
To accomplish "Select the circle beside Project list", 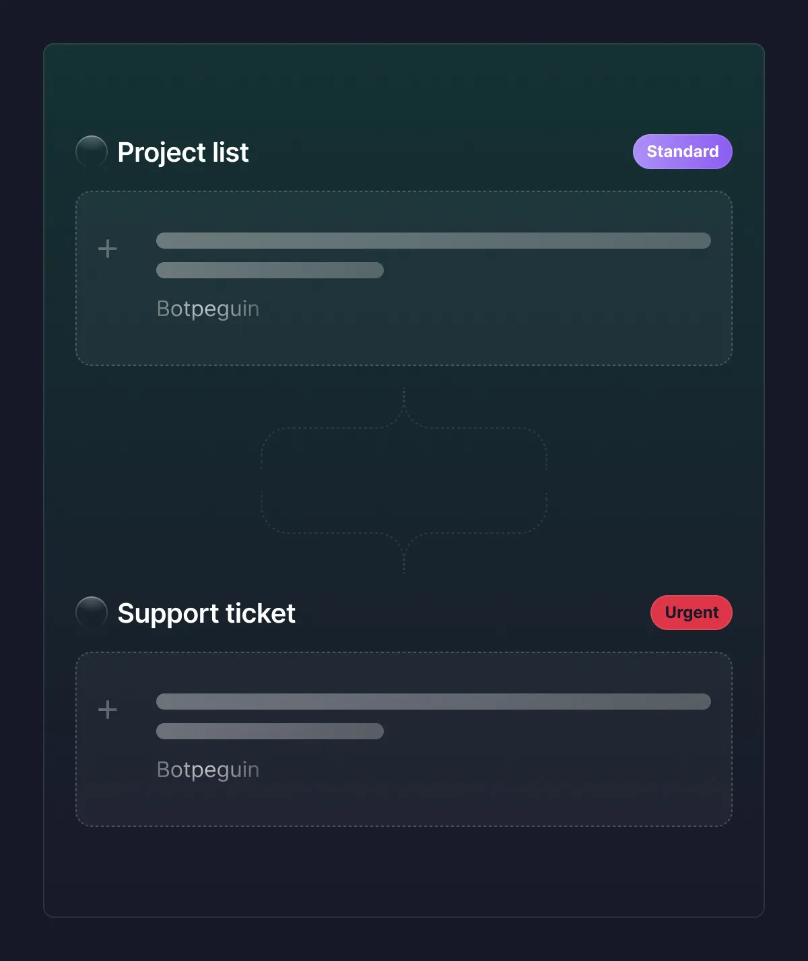I will click(92, 152).
